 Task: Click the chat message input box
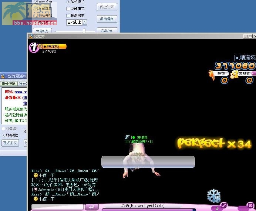57,207
